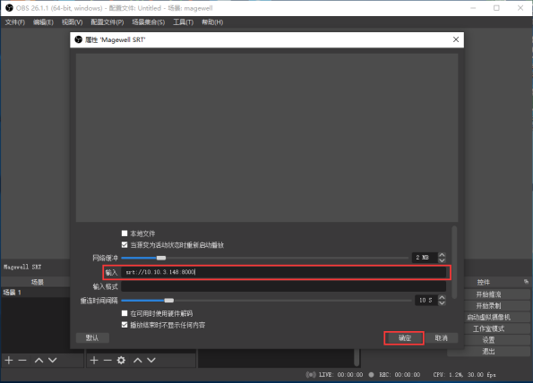The width and height of the screenshot is (533, 383).
Task: Open the 编辑(E) menu
Action: coord(43,22)
